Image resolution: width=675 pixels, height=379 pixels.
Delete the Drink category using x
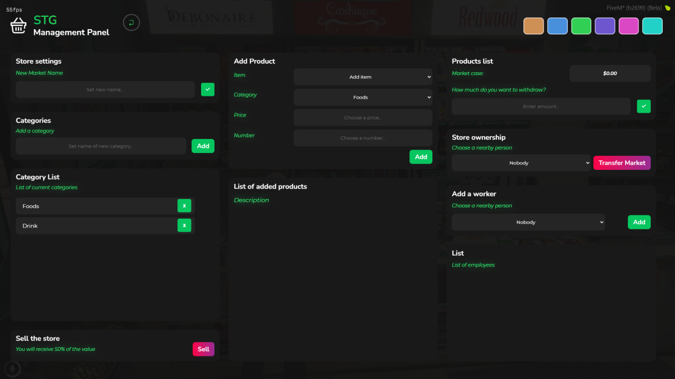pyautogui.click(x=184, y=225)
